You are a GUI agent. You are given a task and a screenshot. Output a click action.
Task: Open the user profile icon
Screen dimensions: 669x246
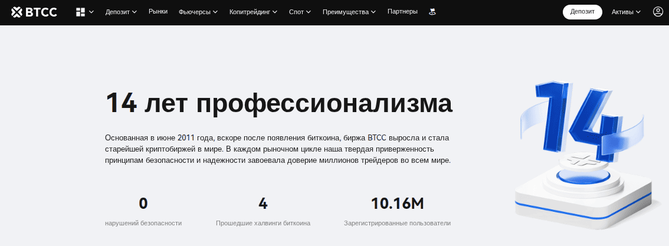pyautogui.click(x=658, y=12)
